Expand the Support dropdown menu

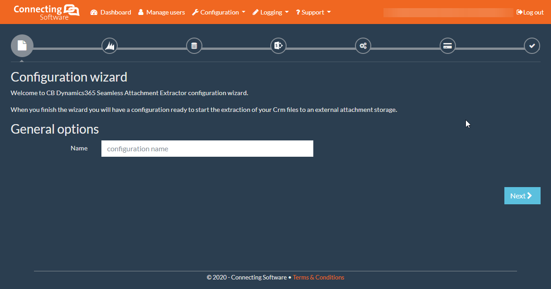313,12
